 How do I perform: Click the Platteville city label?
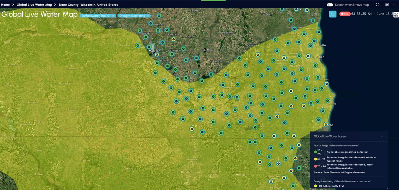[33, 102]
